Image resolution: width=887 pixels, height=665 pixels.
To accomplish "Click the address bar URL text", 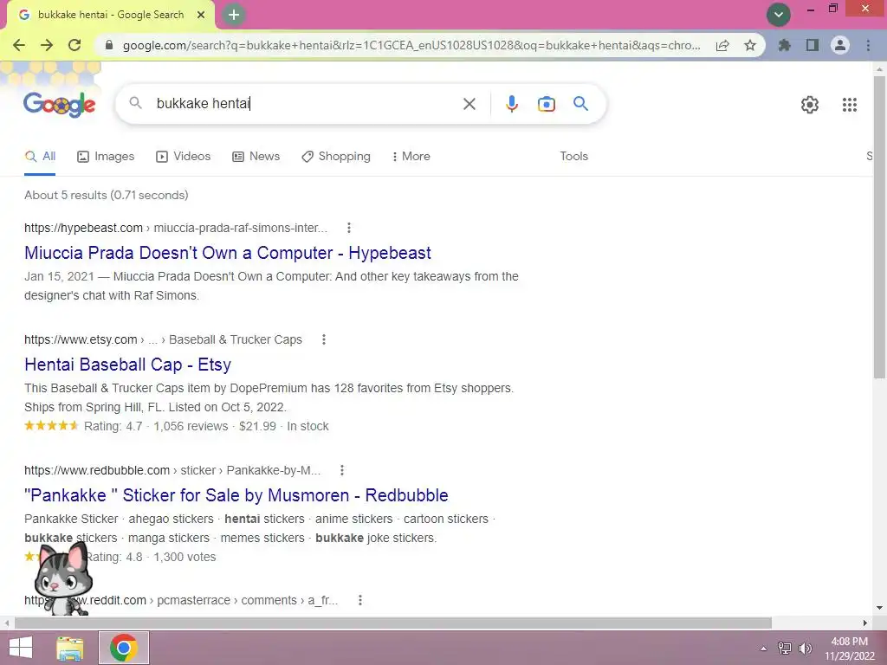I will (411, 45).
